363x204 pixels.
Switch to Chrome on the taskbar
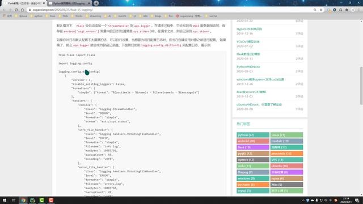click(23, 200)
